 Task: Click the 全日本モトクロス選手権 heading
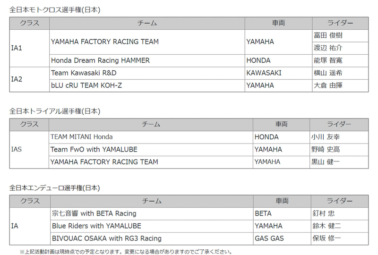[55, 9]
